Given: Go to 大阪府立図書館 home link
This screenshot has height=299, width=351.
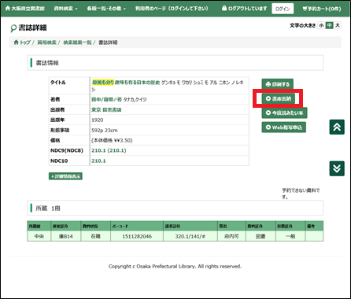Looking at the screenshot, I should coord(25,9).
